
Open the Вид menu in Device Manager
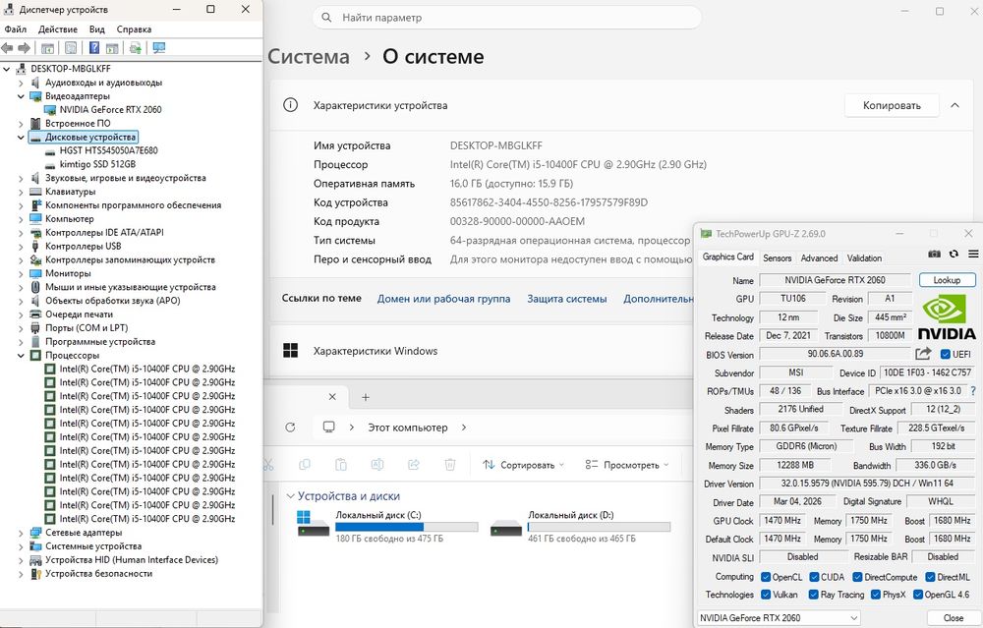[96, 29]
